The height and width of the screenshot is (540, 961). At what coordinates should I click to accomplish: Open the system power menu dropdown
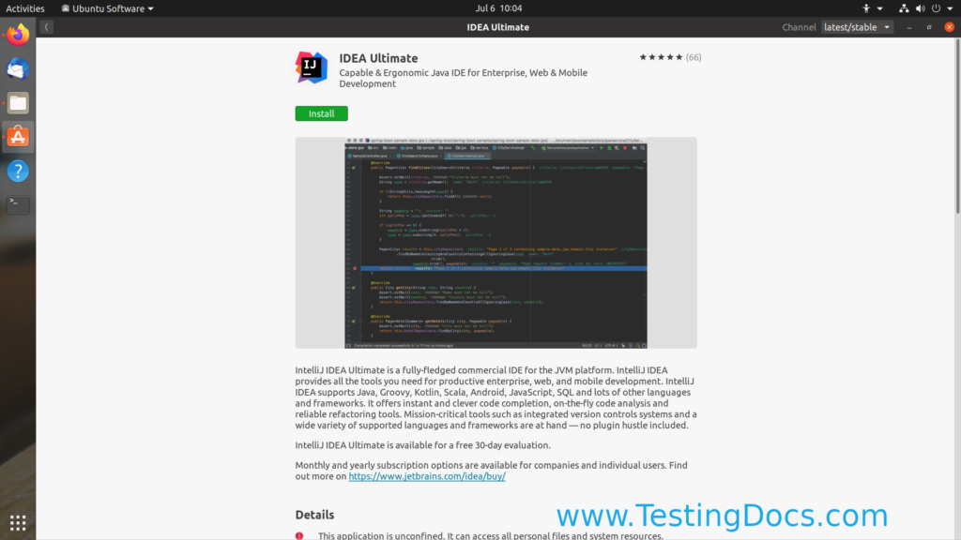pyautogui.click(x=950, y=7)
